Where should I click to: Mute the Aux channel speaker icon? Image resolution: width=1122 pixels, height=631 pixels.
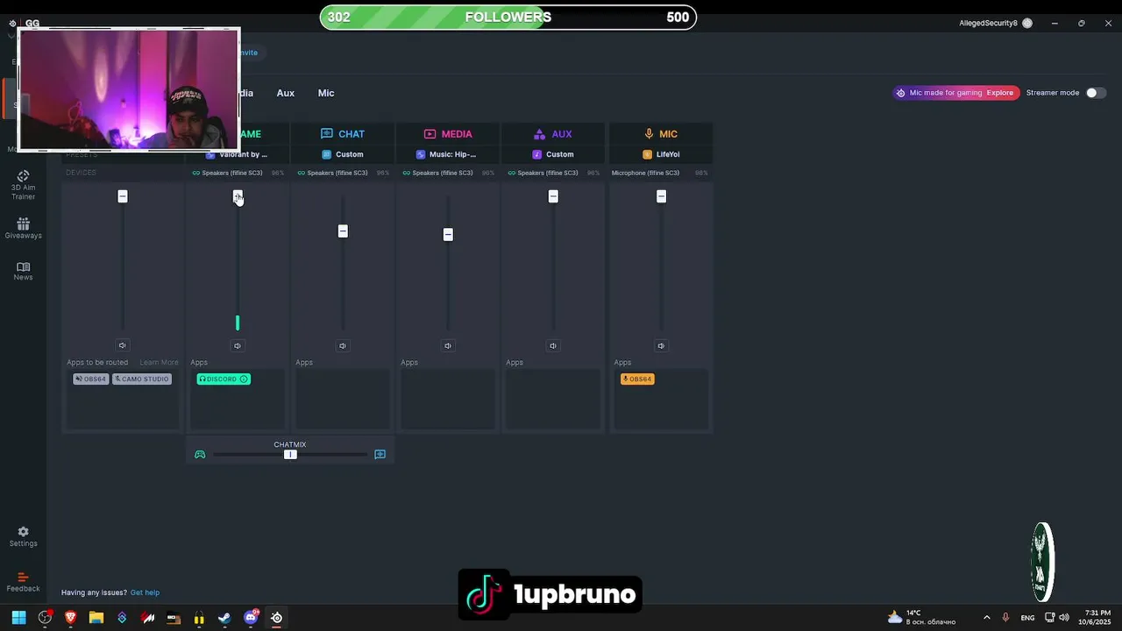click(553, 345)
